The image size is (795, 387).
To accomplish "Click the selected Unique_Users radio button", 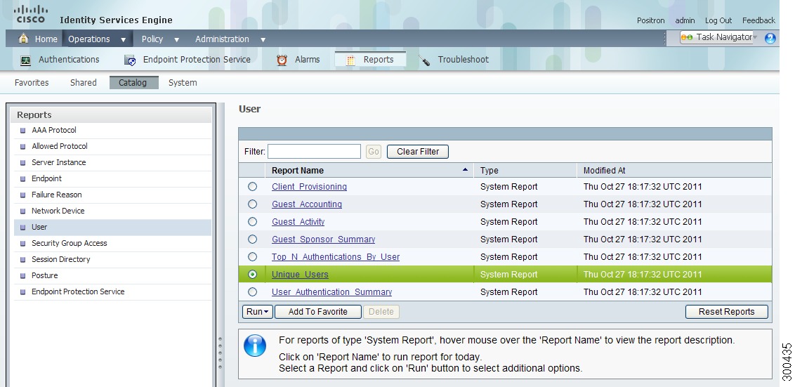I will 253,275.
